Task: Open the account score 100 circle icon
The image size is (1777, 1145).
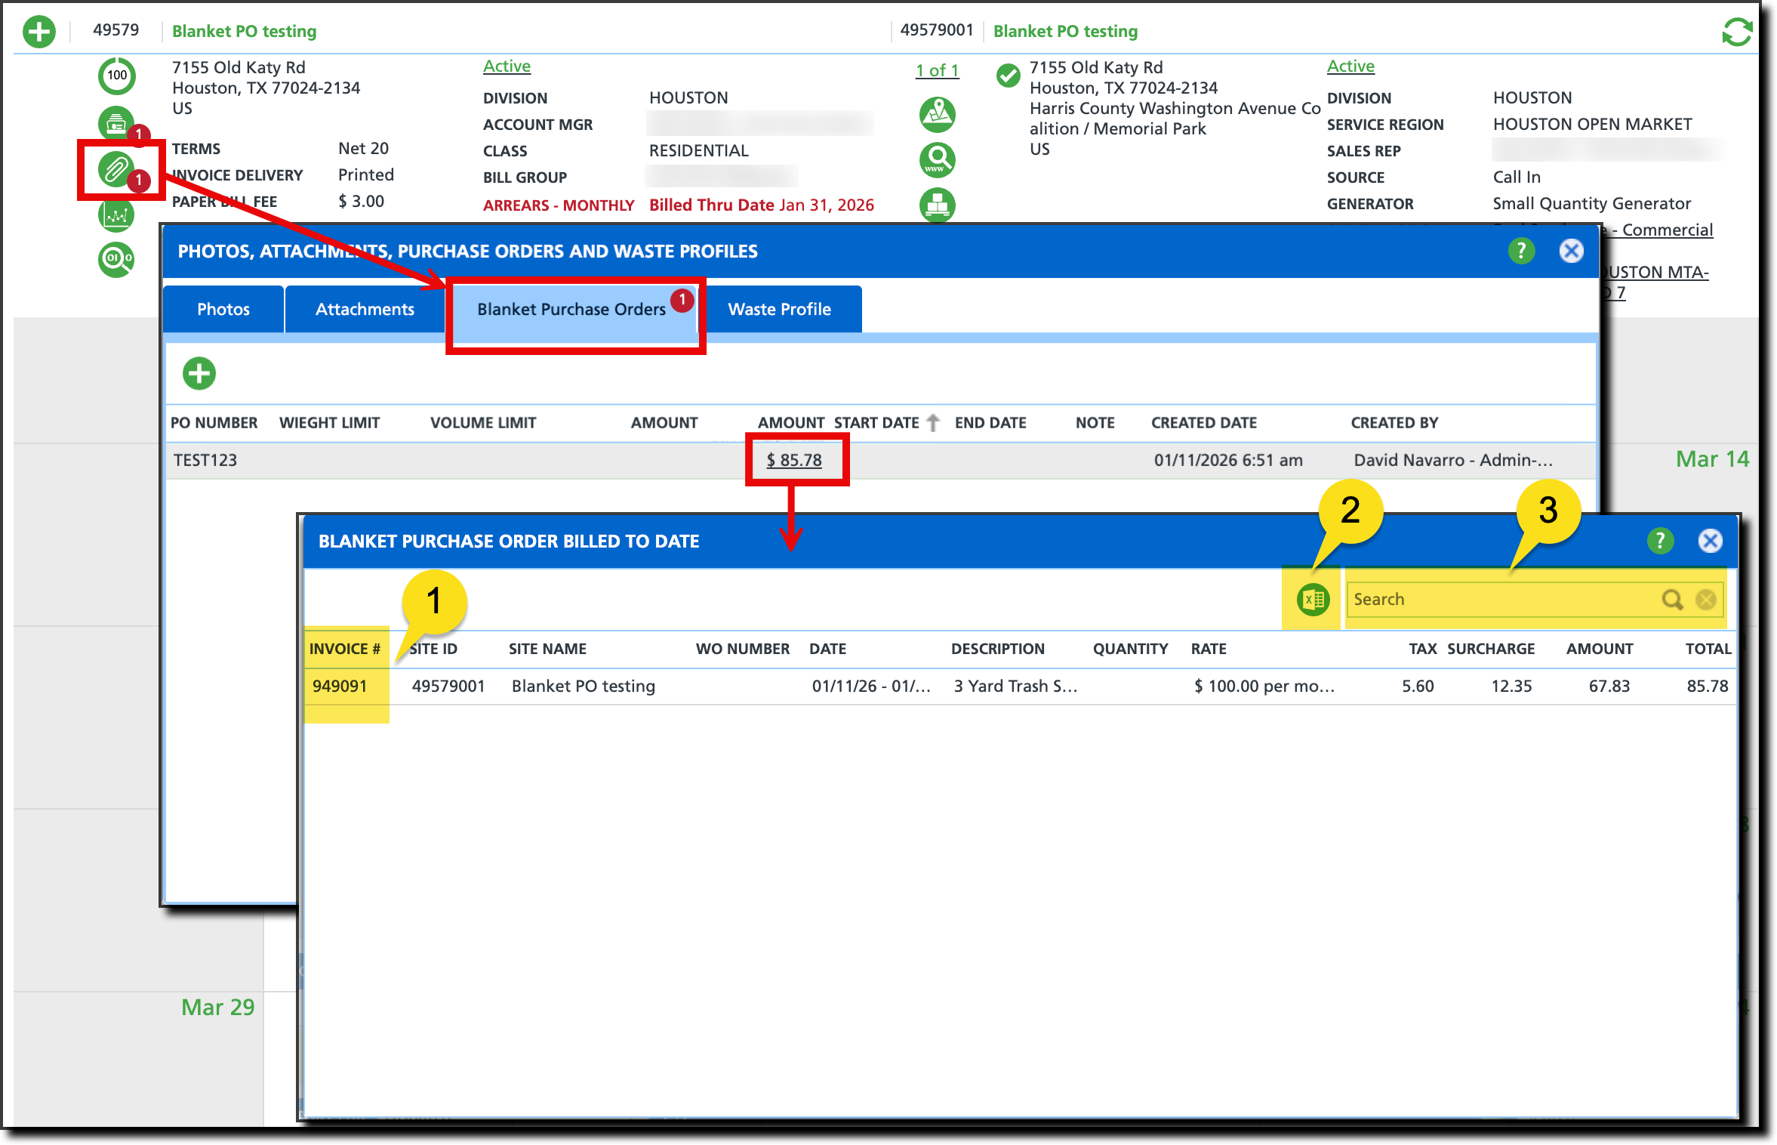Action: tap(117, 75)
